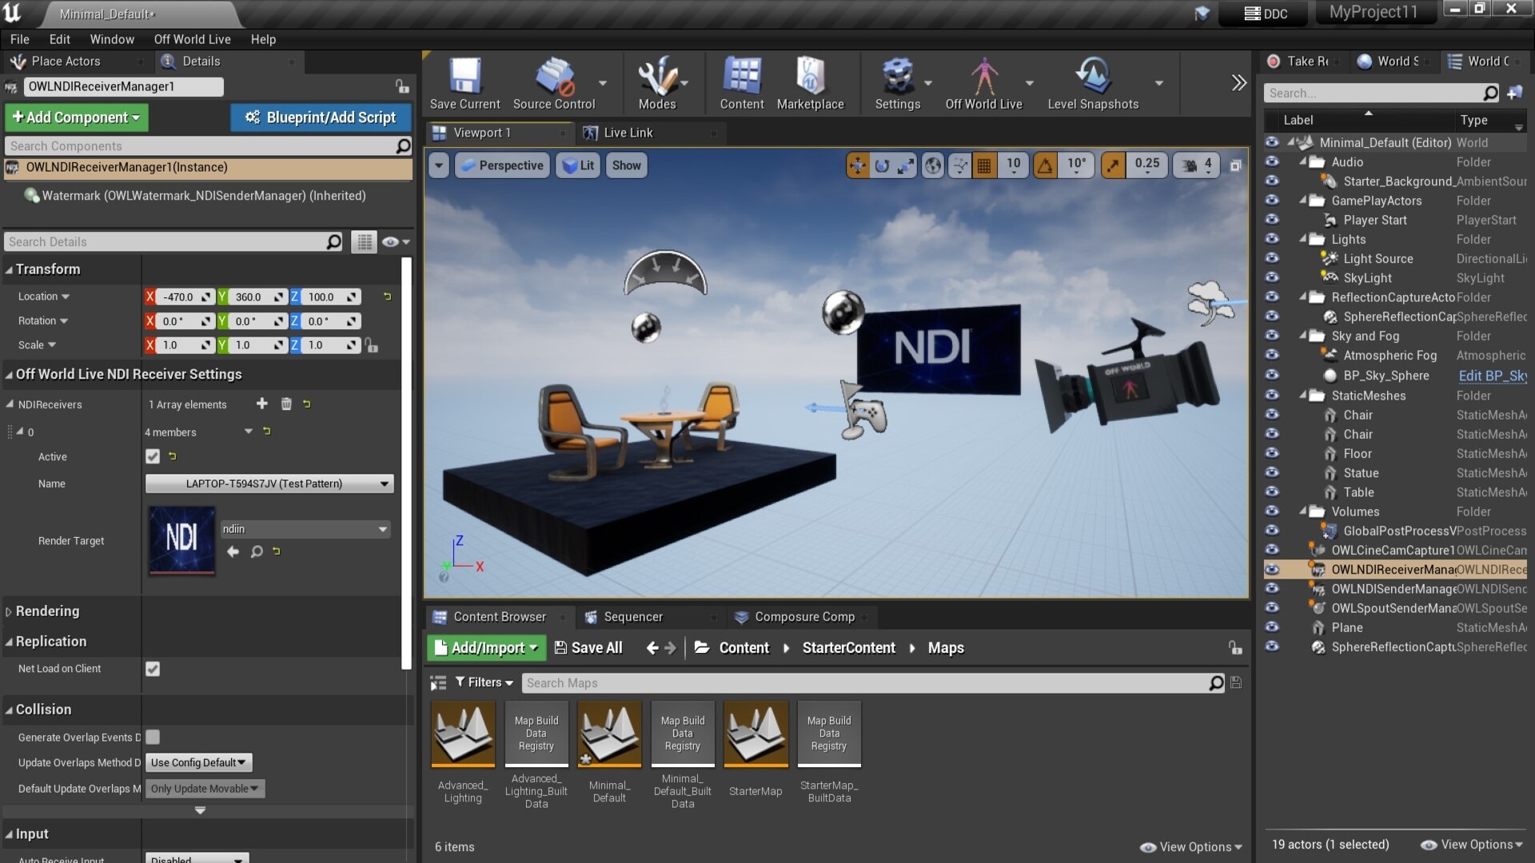Open the Marketplace
This screenshot has height=863, width=1535.
click(x=810, y=80)
